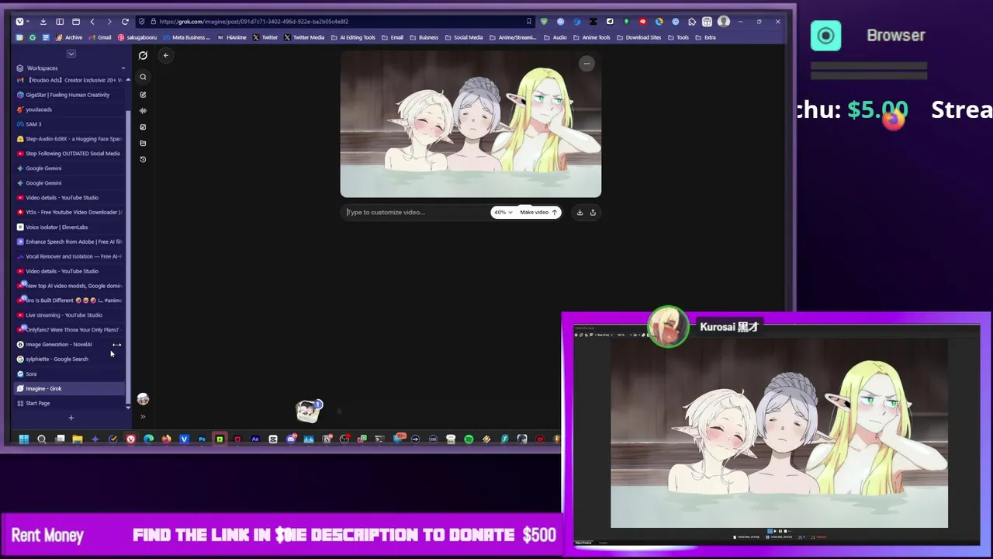
Task: Open Grok Imagine icon in sidebar
Action: point(143,127)
